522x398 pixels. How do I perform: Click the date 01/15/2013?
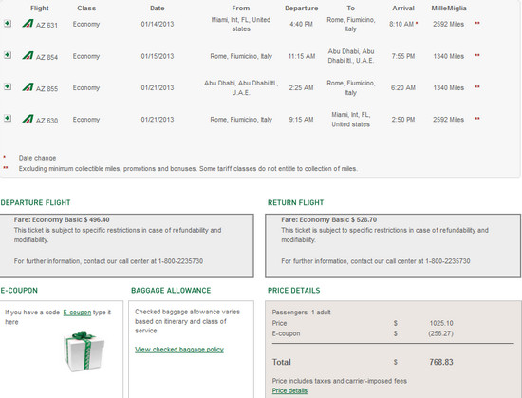click(158, 56)
